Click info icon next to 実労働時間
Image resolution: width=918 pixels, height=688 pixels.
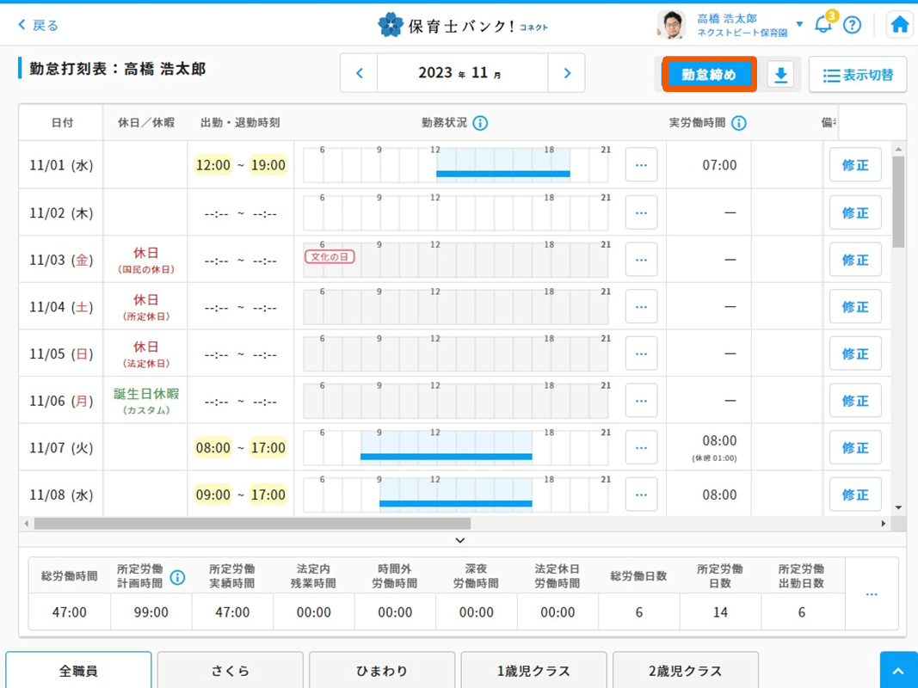[x=738, y=123]
